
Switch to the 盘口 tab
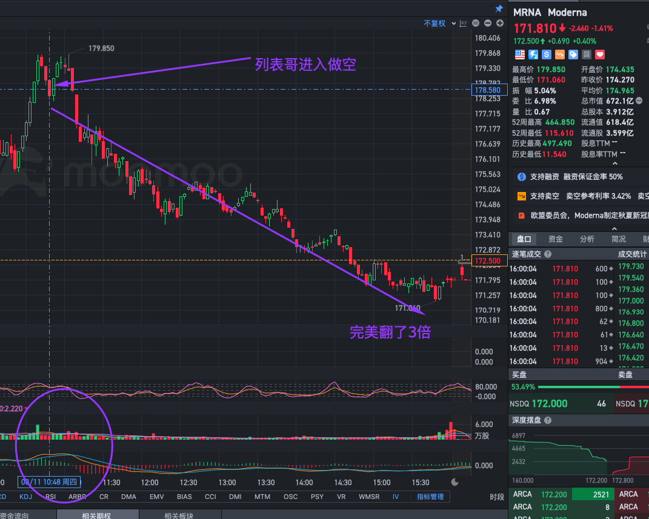(524, 239)
